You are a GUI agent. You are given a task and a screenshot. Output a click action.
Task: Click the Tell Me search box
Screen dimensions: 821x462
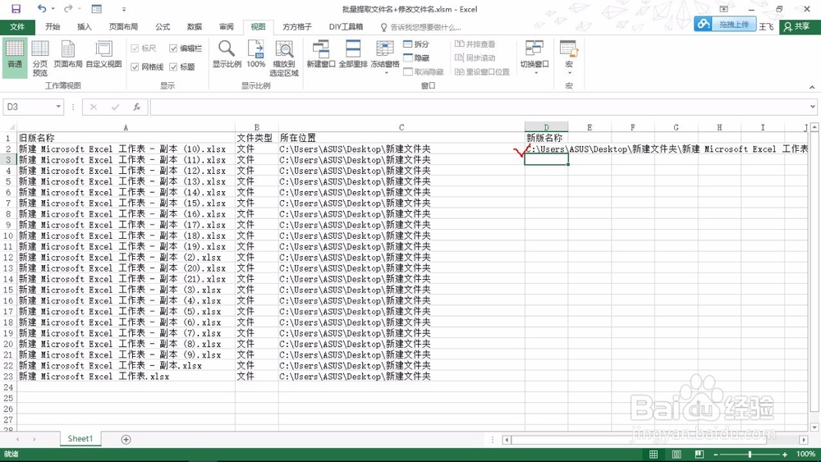[x=420, y=27]
